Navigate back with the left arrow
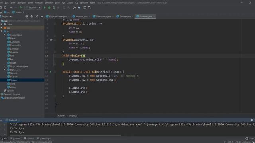Screen dimensions: 255x143 pyautogui.click(x=11, y=8)
